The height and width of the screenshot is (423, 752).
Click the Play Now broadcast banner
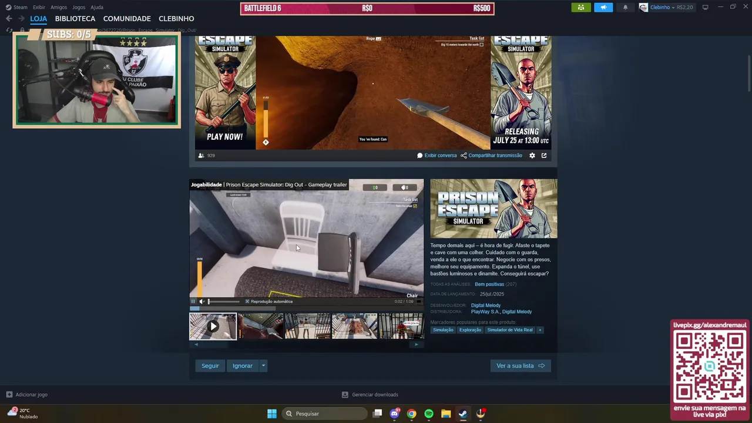point(225,93)
